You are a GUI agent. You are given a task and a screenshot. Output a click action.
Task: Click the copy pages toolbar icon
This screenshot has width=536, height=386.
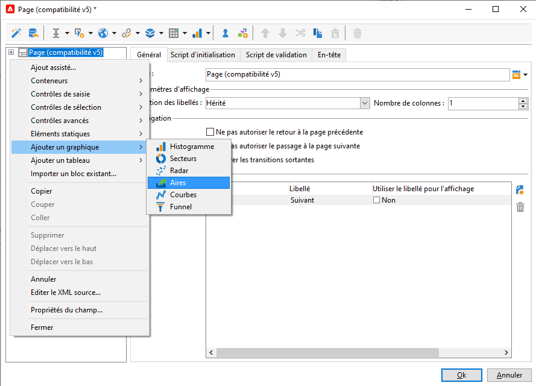(x=318, y=33)
